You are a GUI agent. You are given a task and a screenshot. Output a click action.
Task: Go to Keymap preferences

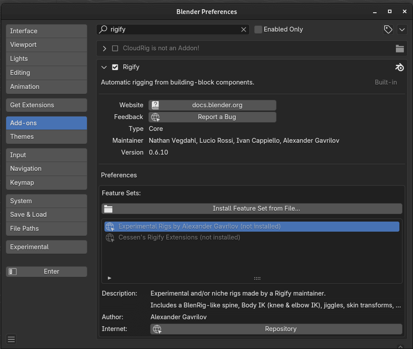click(47, 183)
